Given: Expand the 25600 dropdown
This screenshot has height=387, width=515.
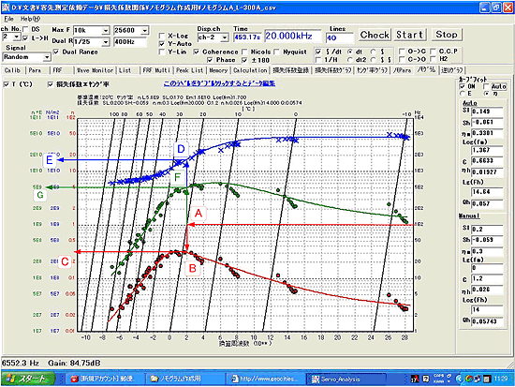Looking at the screenshot, I should coord(145,31).
